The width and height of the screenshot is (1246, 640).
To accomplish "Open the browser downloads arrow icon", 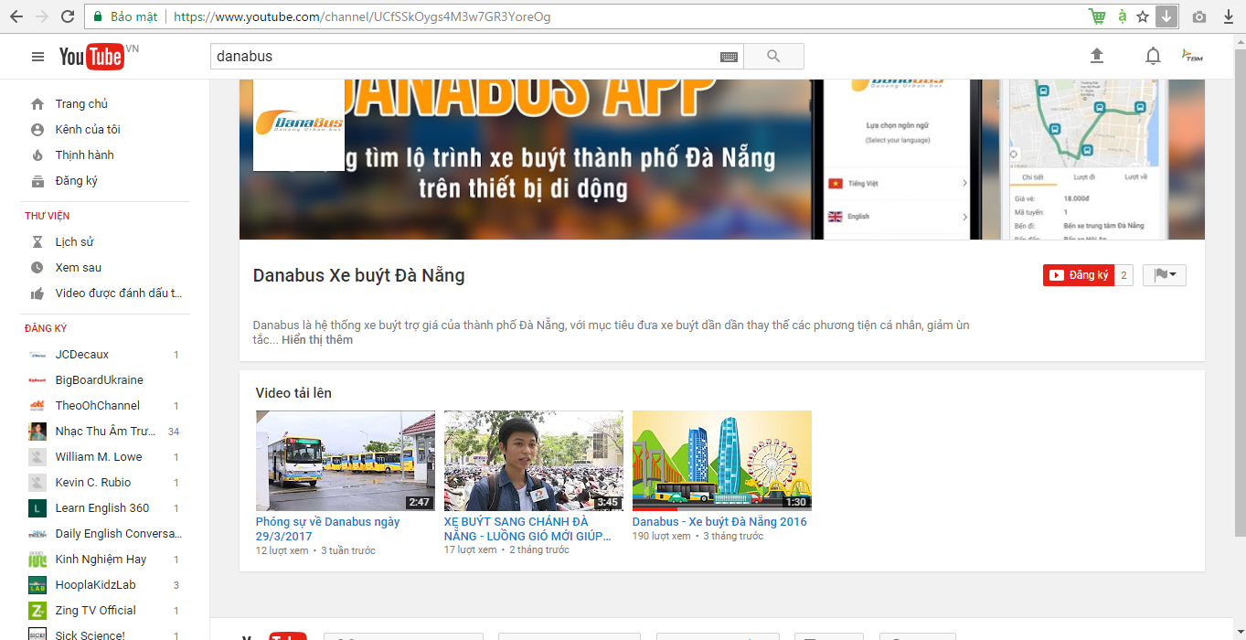I will coord(1228,16).
